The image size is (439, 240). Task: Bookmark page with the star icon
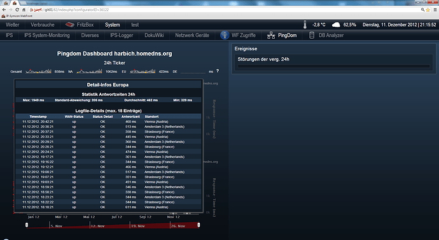(x=428, y=10)
